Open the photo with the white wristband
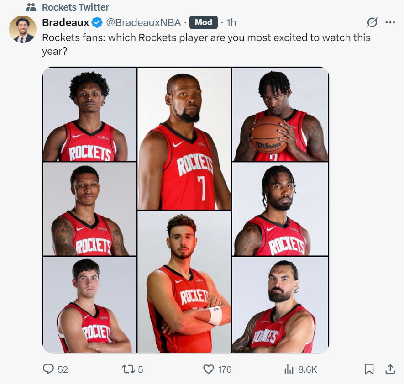 [184, 282]
